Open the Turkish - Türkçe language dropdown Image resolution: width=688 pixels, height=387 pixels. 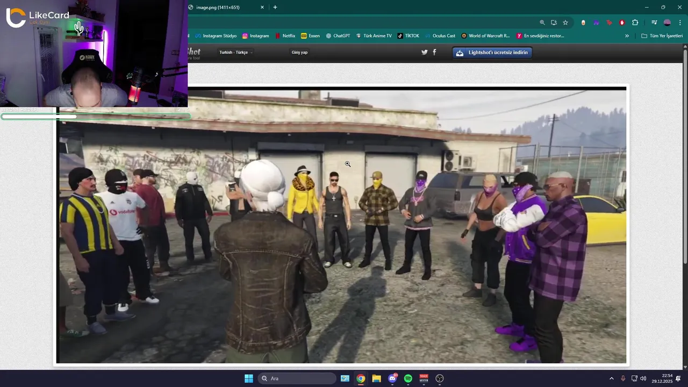tap(235, 52)
